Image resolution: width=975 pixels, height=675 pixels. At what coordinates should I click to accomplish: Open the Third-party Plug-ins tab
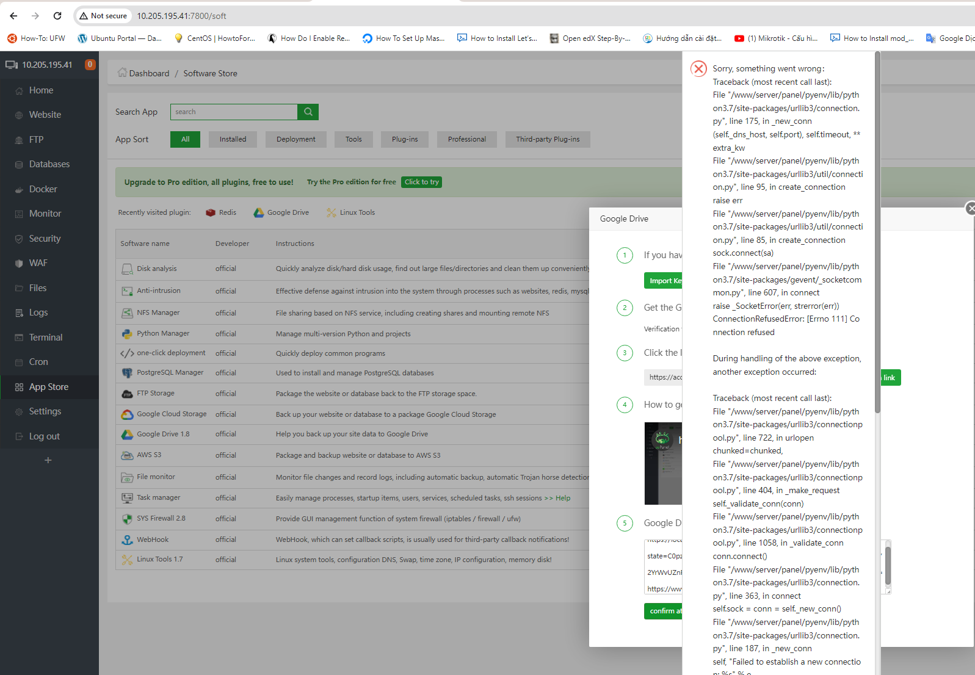tap(548, 139)
